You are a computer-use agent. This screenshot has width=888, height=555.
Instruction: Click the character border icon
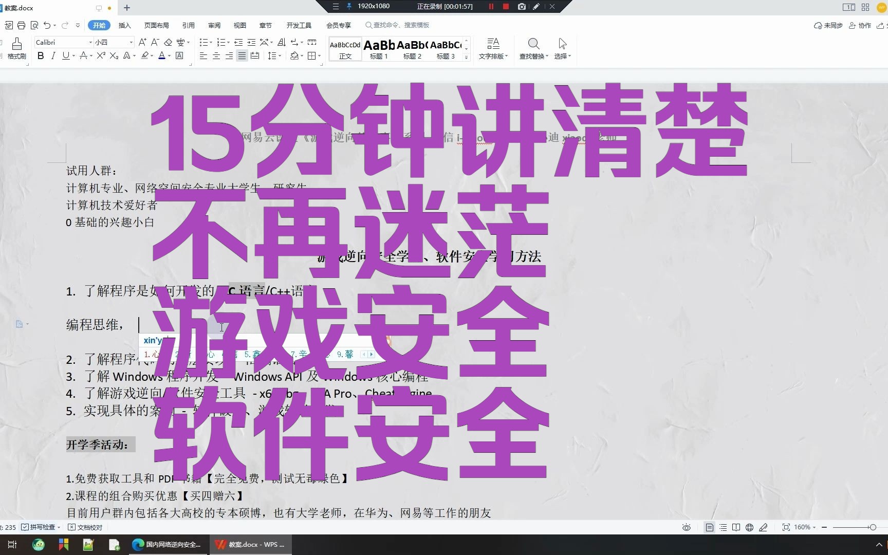coord(179,55)
